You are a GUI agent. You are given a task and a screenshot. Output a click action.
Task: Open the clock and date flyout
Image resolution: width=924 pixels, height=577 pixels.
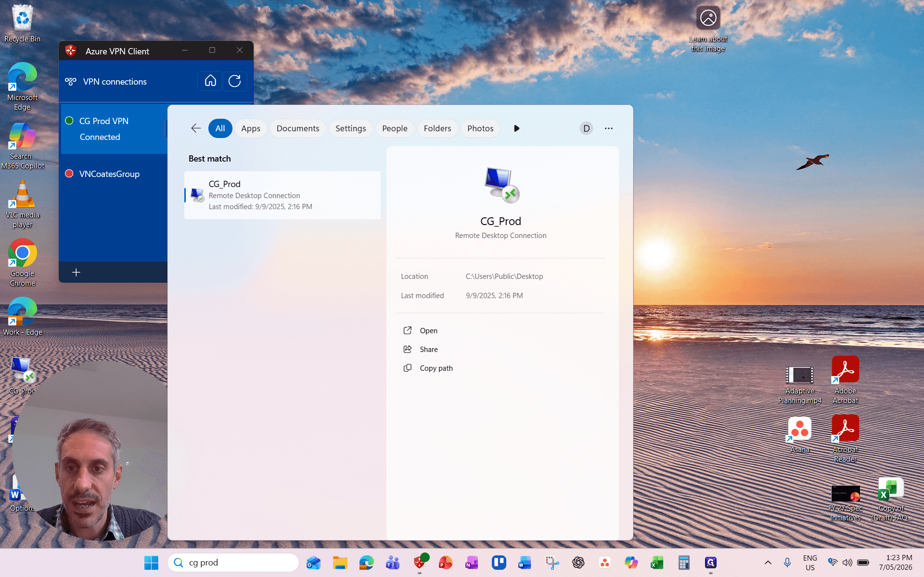click(x=896, y=563)
